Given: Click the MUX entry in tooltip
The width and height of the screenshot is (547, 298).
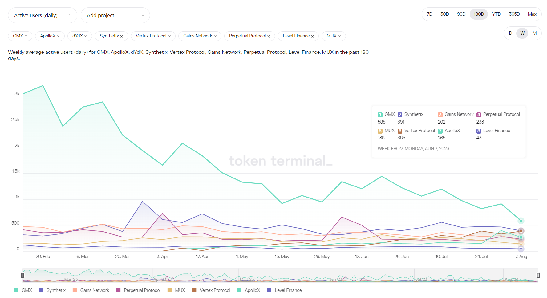Looking at the screenshot, I should tap(386, 131).
